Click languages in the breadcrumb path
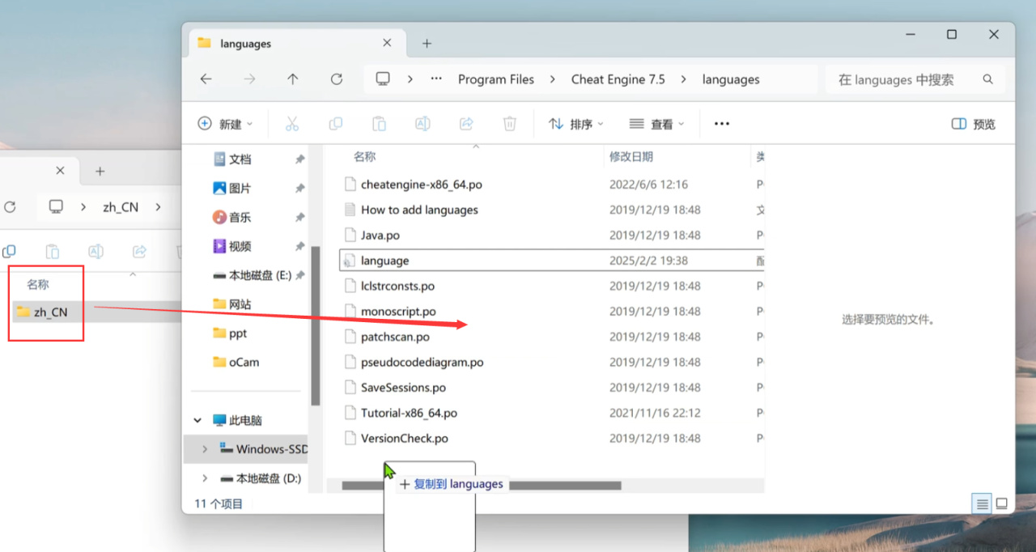1036x552 pixels. 731,79
